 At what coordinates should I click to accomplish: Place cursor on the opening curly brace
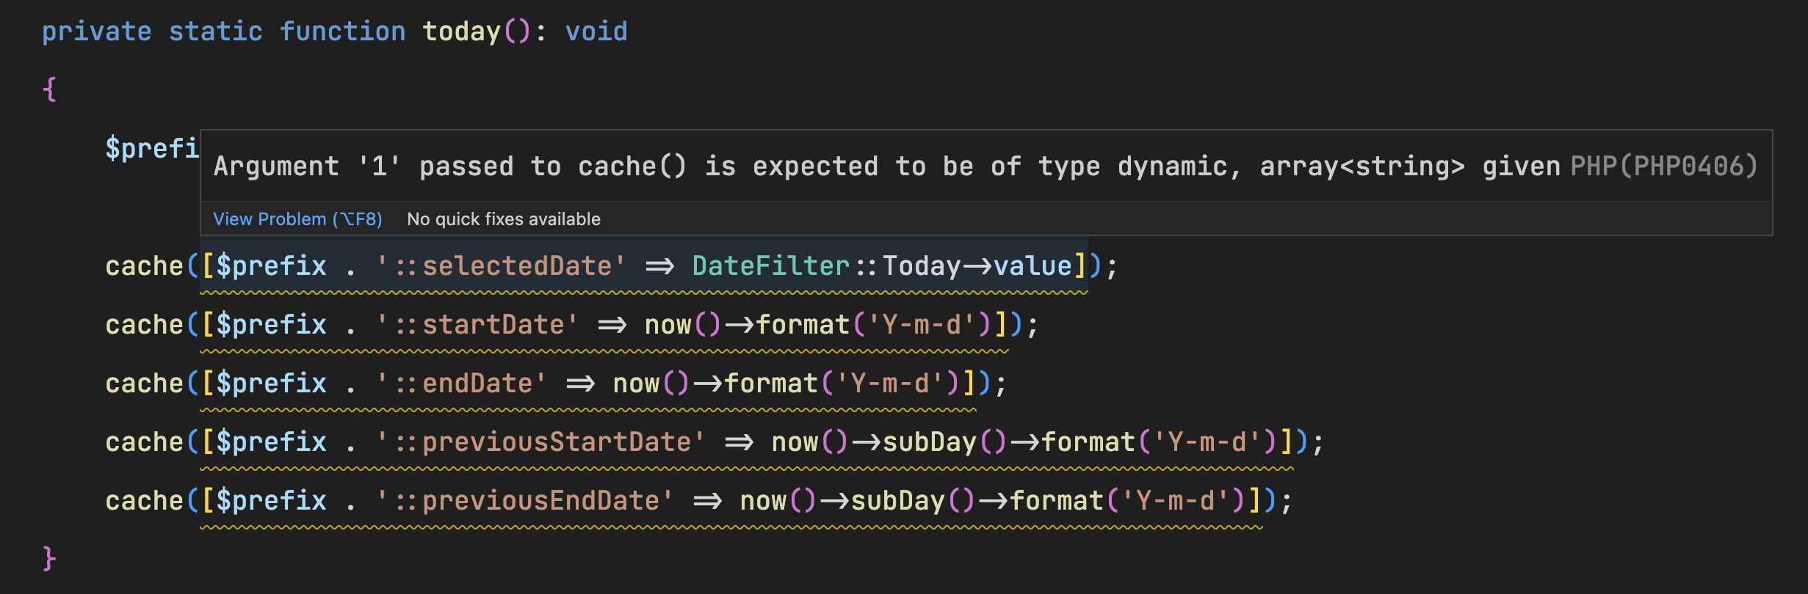(49, 89)
